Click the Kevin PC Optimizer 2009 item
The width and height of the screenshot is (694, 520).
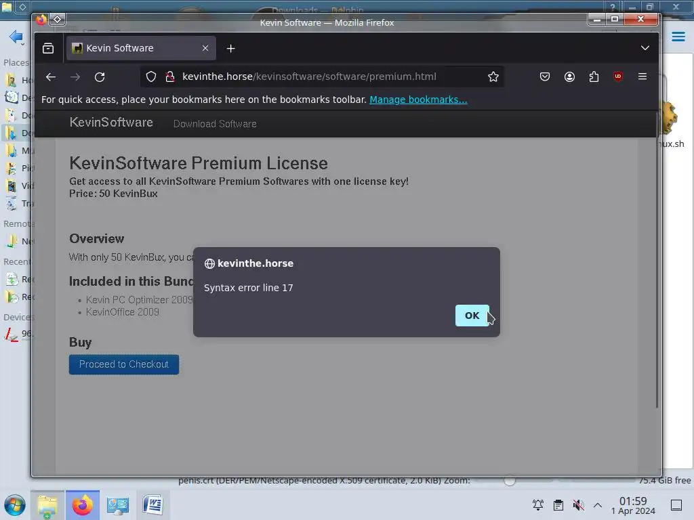139,300
